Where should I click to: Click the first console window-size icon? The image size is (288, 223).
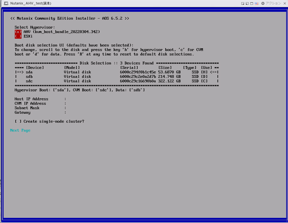pos(243,3)
